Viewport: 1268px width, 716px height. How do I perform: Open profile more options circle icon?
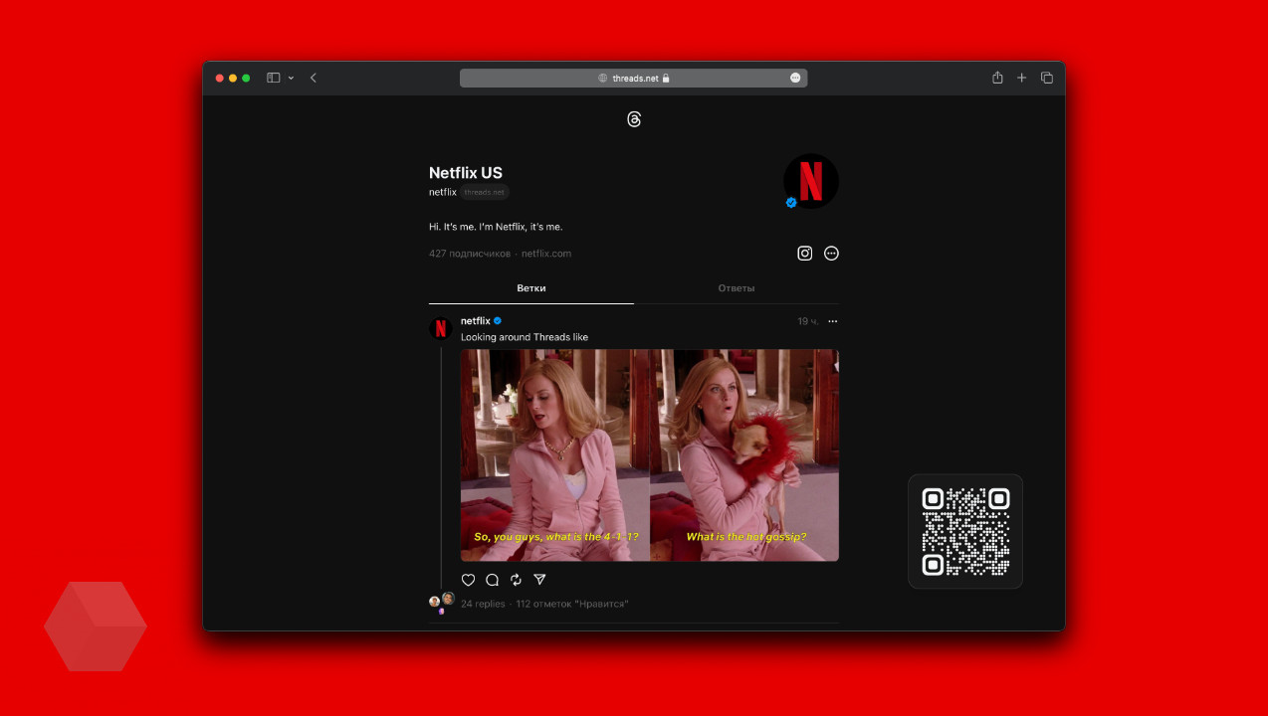click(831, 254)
